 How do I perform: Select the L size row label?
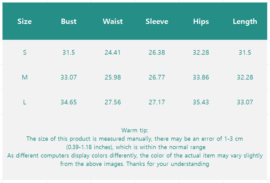25,102
